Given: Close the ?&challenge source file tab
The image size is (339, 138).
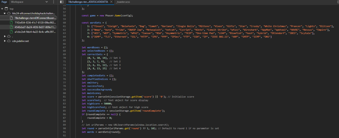Looking at the screenshot, I should click(x=112, y=2).
